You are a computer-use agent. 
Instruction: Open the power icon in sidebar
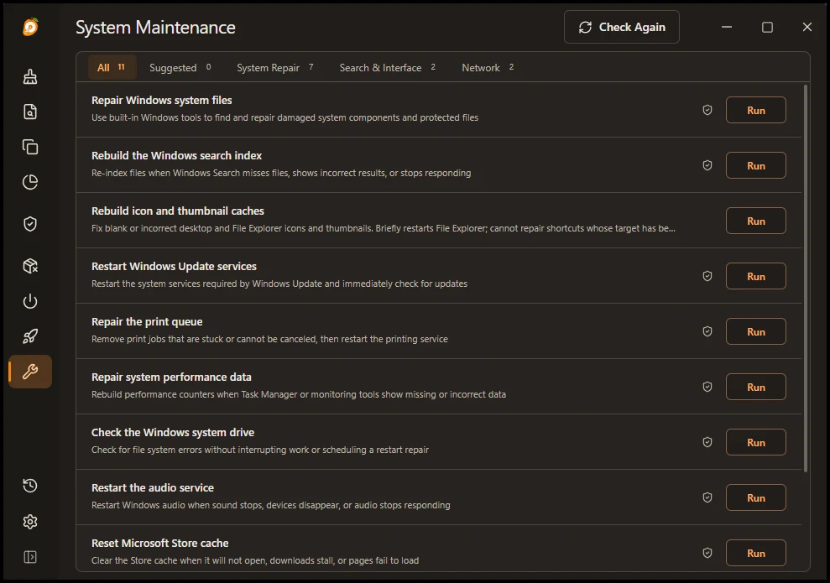[30, 301]
